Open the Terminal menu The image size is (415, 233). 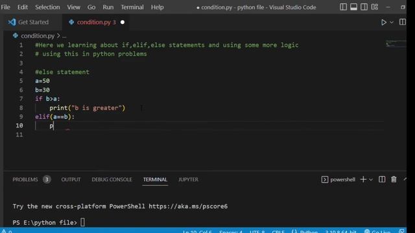tap(132, 7)
